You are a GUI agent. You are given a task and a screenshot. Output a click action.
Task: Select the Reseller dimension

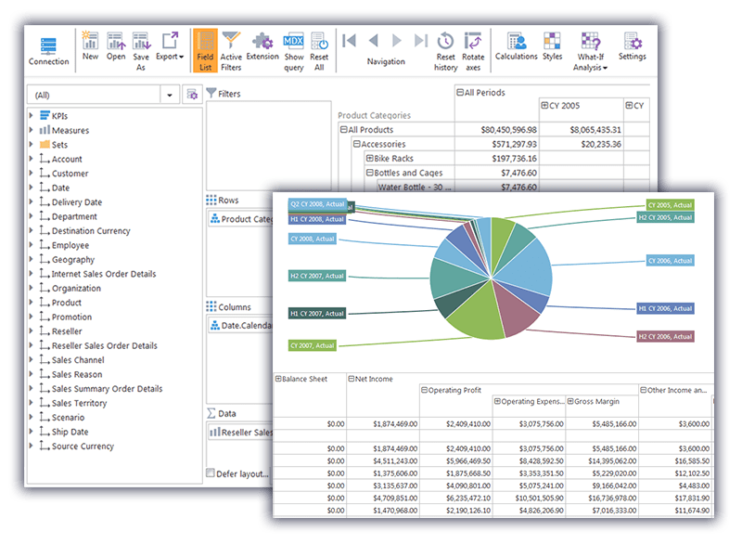click(67, 330)
